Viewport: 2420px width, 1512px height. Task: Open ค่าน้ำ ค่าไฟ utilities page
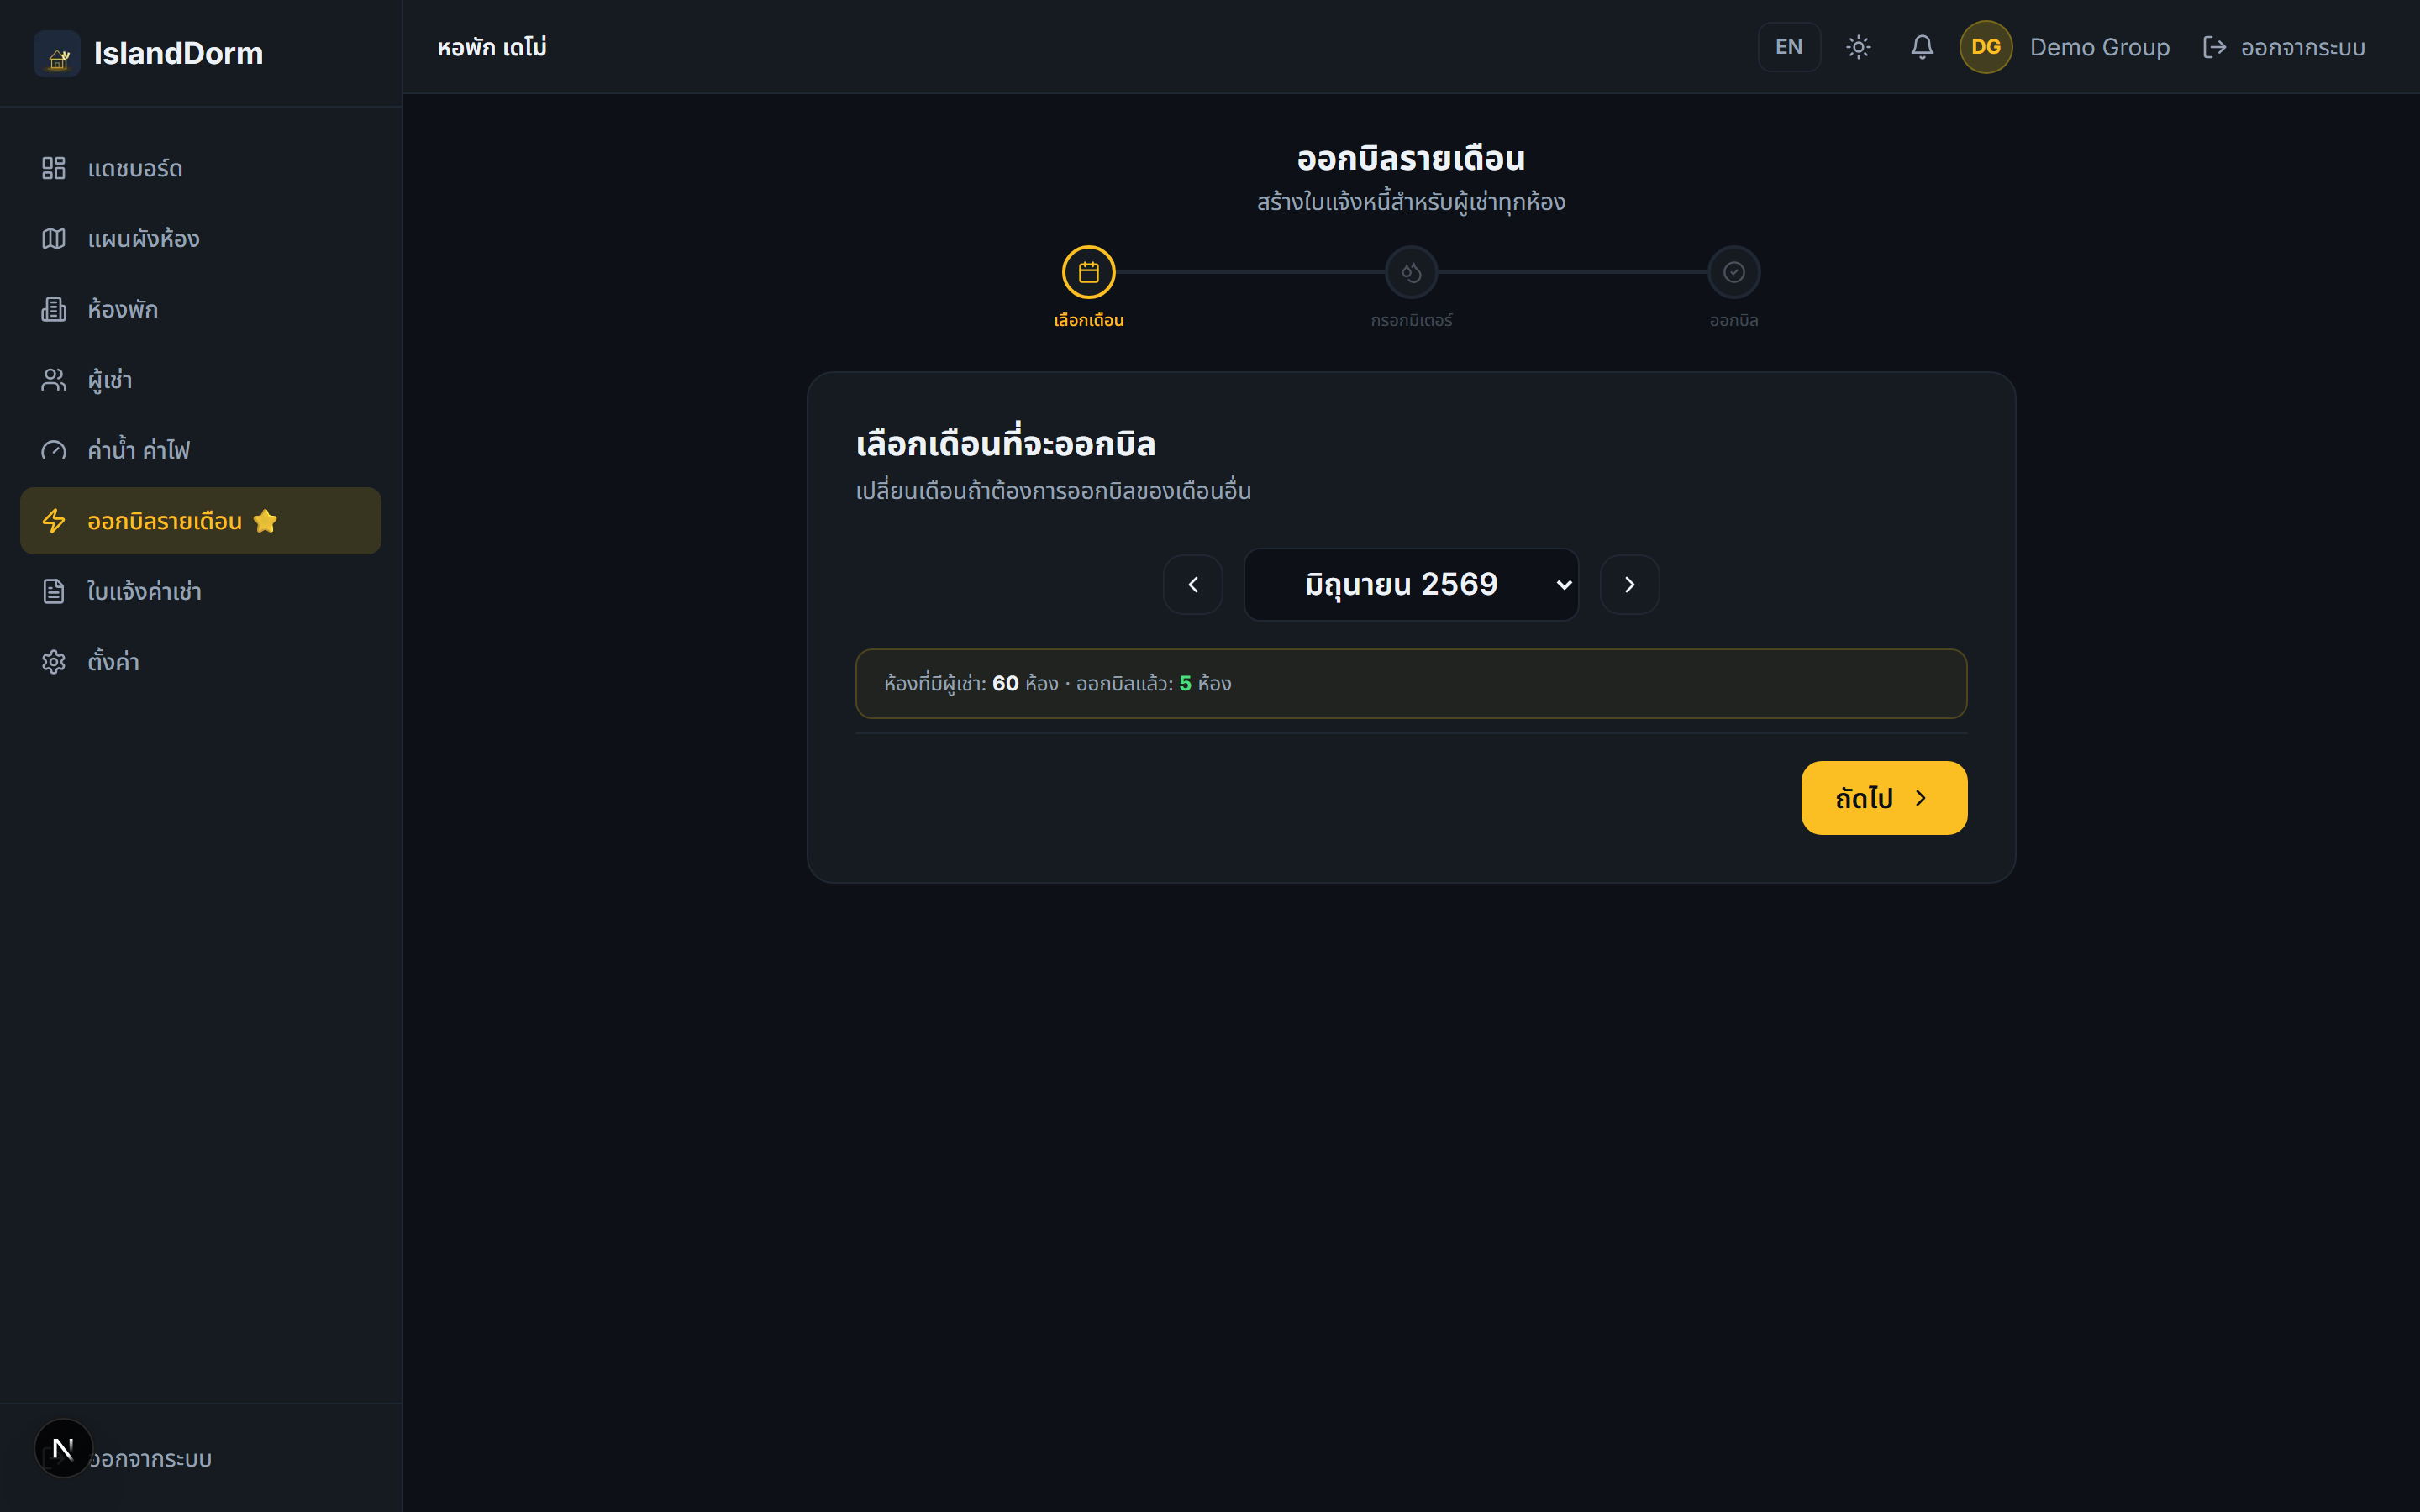201,450
